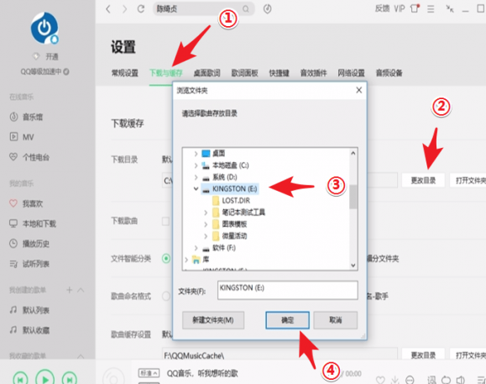Click 更改目录 for download directory
The width and height of the screenshot is (486, 384).
[x=423, y=180]
